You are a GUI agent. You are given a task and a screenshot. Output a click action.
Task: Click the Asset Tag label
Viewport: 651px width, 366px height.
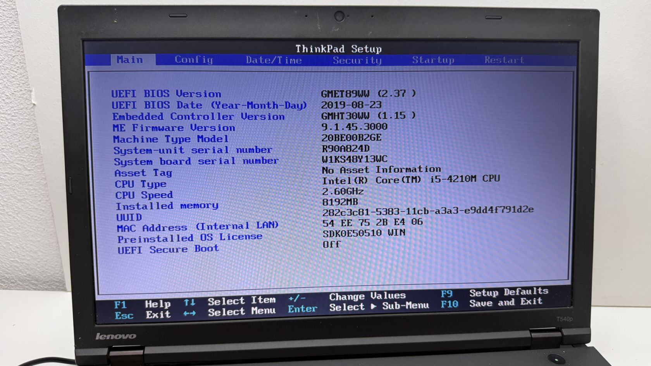tap(143, 173)
